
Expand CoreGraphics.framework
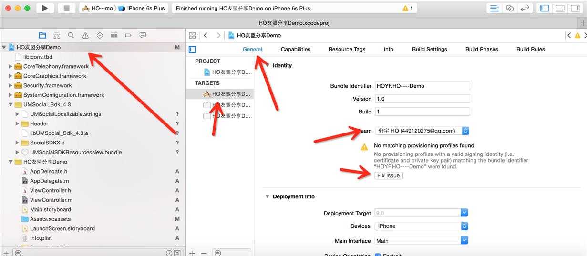click(x=10, y=76)
